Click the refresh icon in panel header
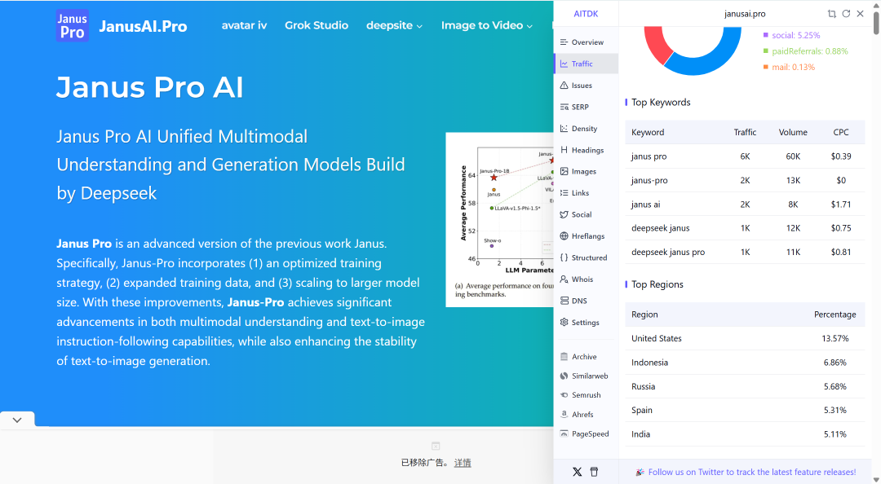This screenshot has width=881, height=484. 846,14
